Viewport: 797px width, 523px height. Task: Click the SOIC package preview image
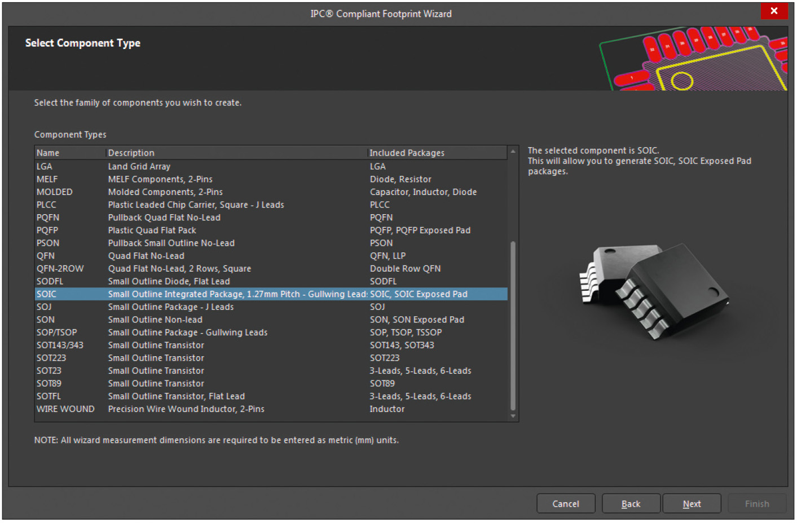click(654, 291)
